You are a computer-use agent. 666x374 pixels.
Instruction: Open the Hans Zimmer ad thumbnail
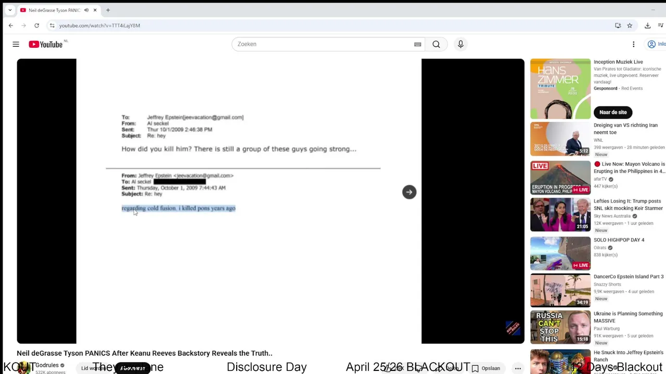[x=560, y=89]
